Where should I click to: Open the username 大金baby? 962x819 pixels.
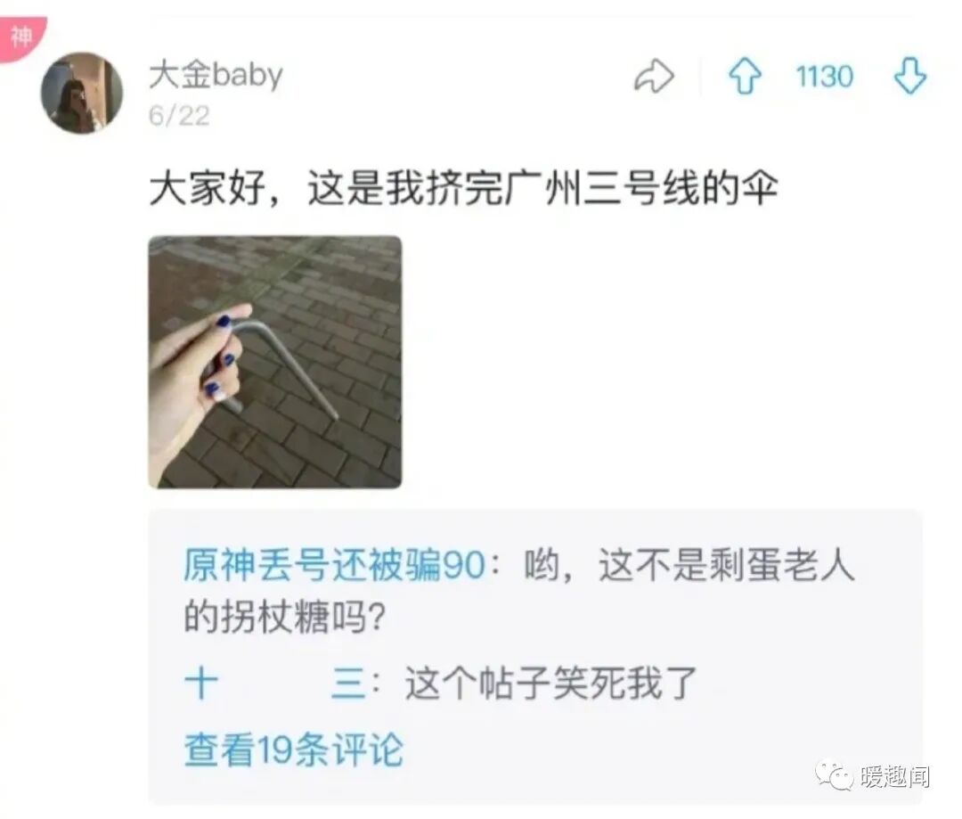(x=216, y=75)
